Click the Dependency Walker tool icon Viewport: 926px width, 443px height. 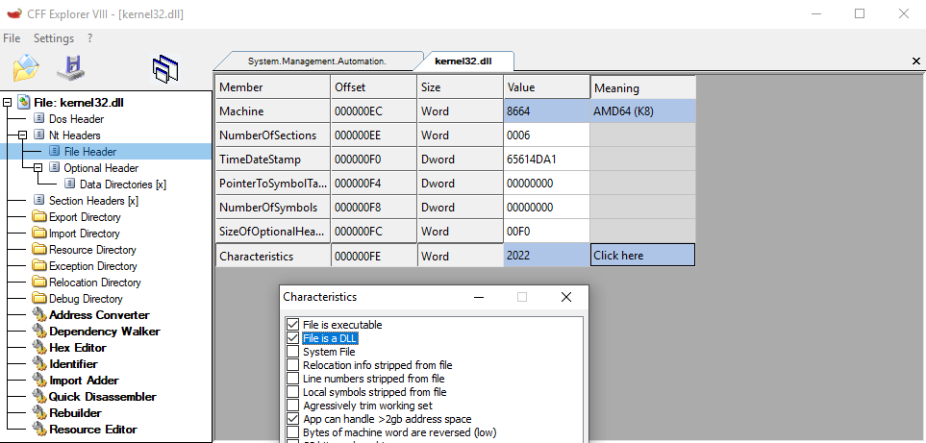(x=39, y=331)
